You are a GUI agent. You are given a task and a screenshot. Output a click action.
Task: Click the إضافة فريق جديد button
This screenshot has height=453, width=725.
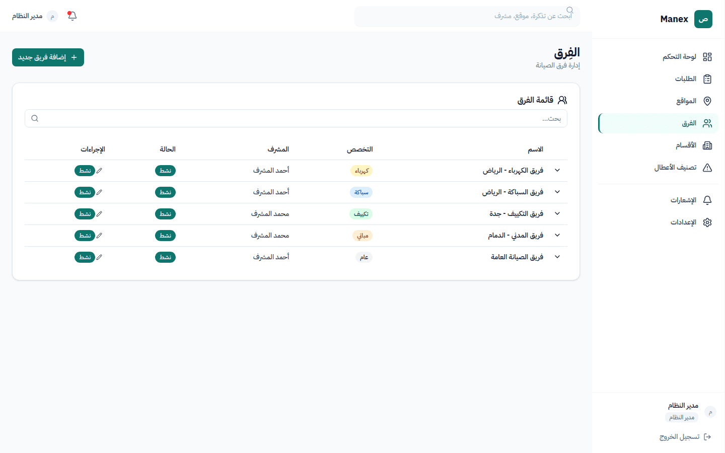point(48,57)
